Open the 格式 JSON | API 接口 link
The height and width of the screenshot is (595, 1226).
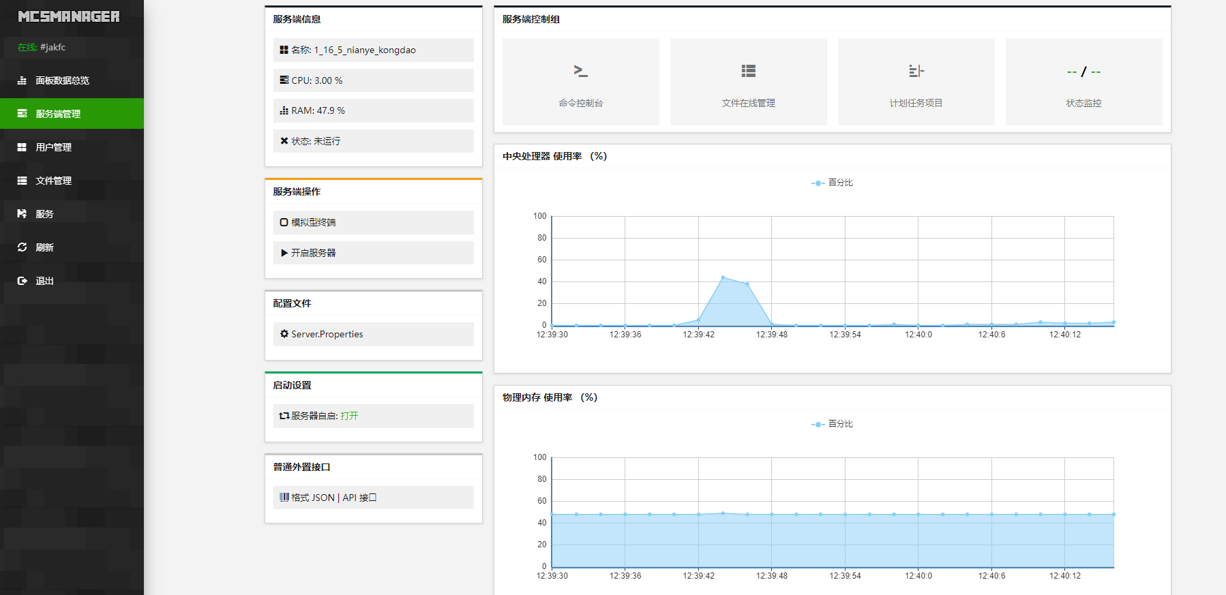coord(374,498)
